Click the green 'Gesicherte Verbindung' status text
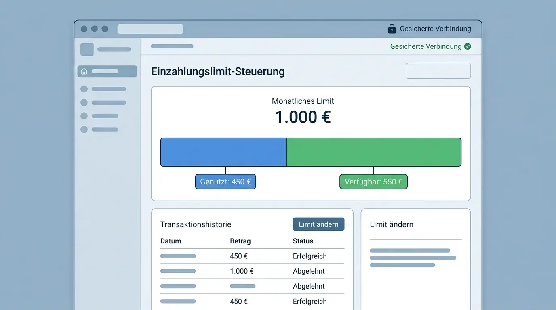556x310 pixels. pos(425,46)
